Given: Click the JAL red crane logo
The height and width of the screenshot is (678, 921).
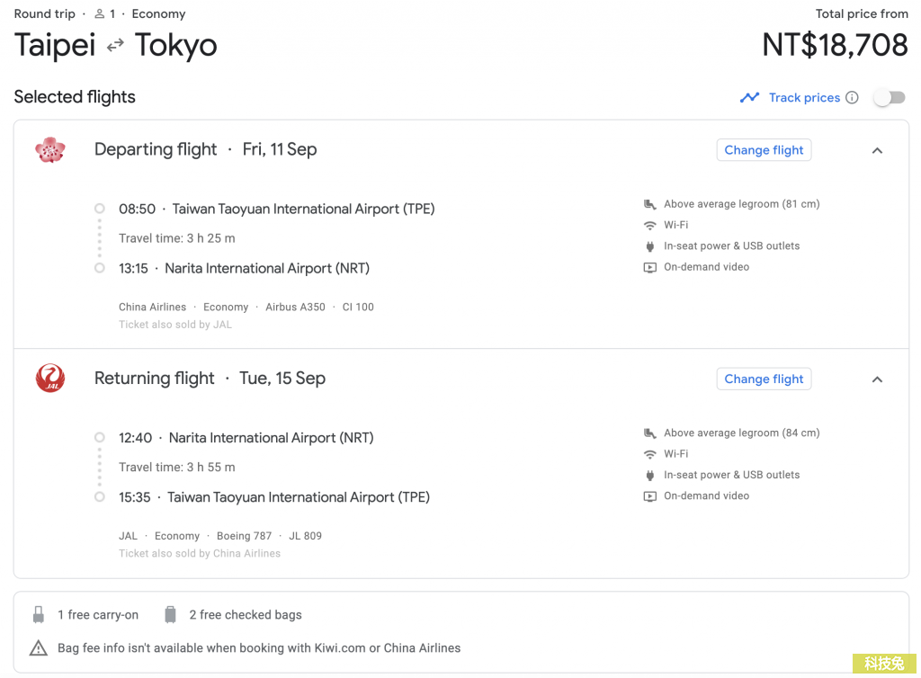Looking at the screenshot, I should 50,378.
